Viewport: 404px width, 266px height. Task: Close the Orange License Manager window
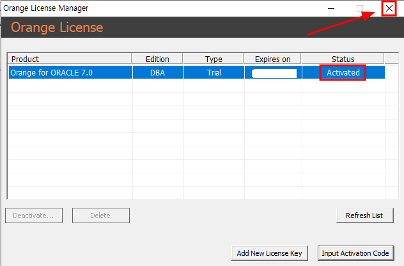(389, 8)
